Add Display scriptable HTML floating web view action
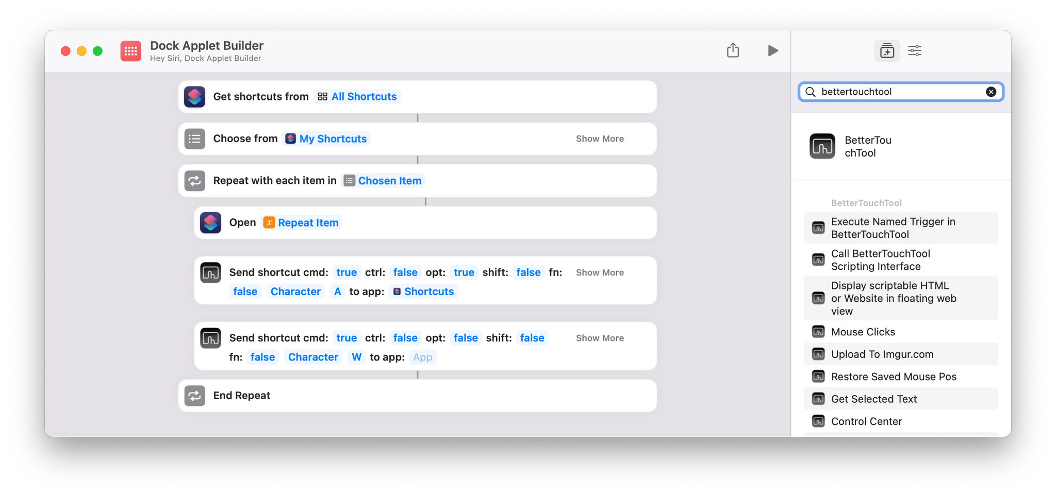The height and width of the screenshot is (496, 1056). (901, 298)
